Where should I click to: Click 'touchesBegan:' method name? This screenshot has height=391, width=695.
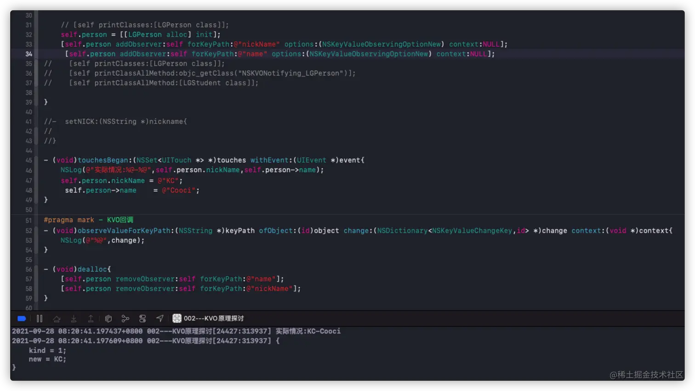coord(105,160)
